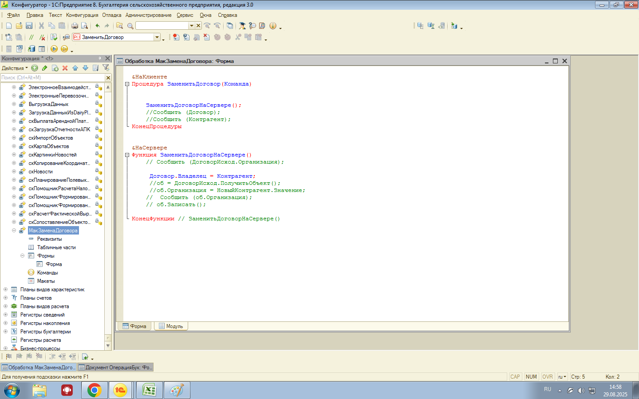The height and width of the screenshot is (399, 639).
Task: Expand the Регистры сведений tree node
Action: click(x=5, y=315)
